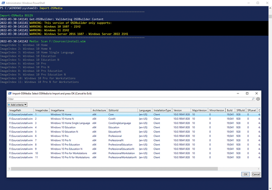The image size is (272, 190).
Task: Sort by MajorVersion column header
Action: 199,110
